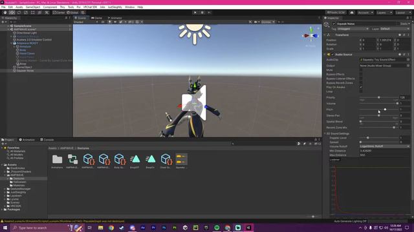Select Squeak Noise object in Hierarchy
Image resolution: width=414 pixels, height=232 pixels.
(25, 70)
